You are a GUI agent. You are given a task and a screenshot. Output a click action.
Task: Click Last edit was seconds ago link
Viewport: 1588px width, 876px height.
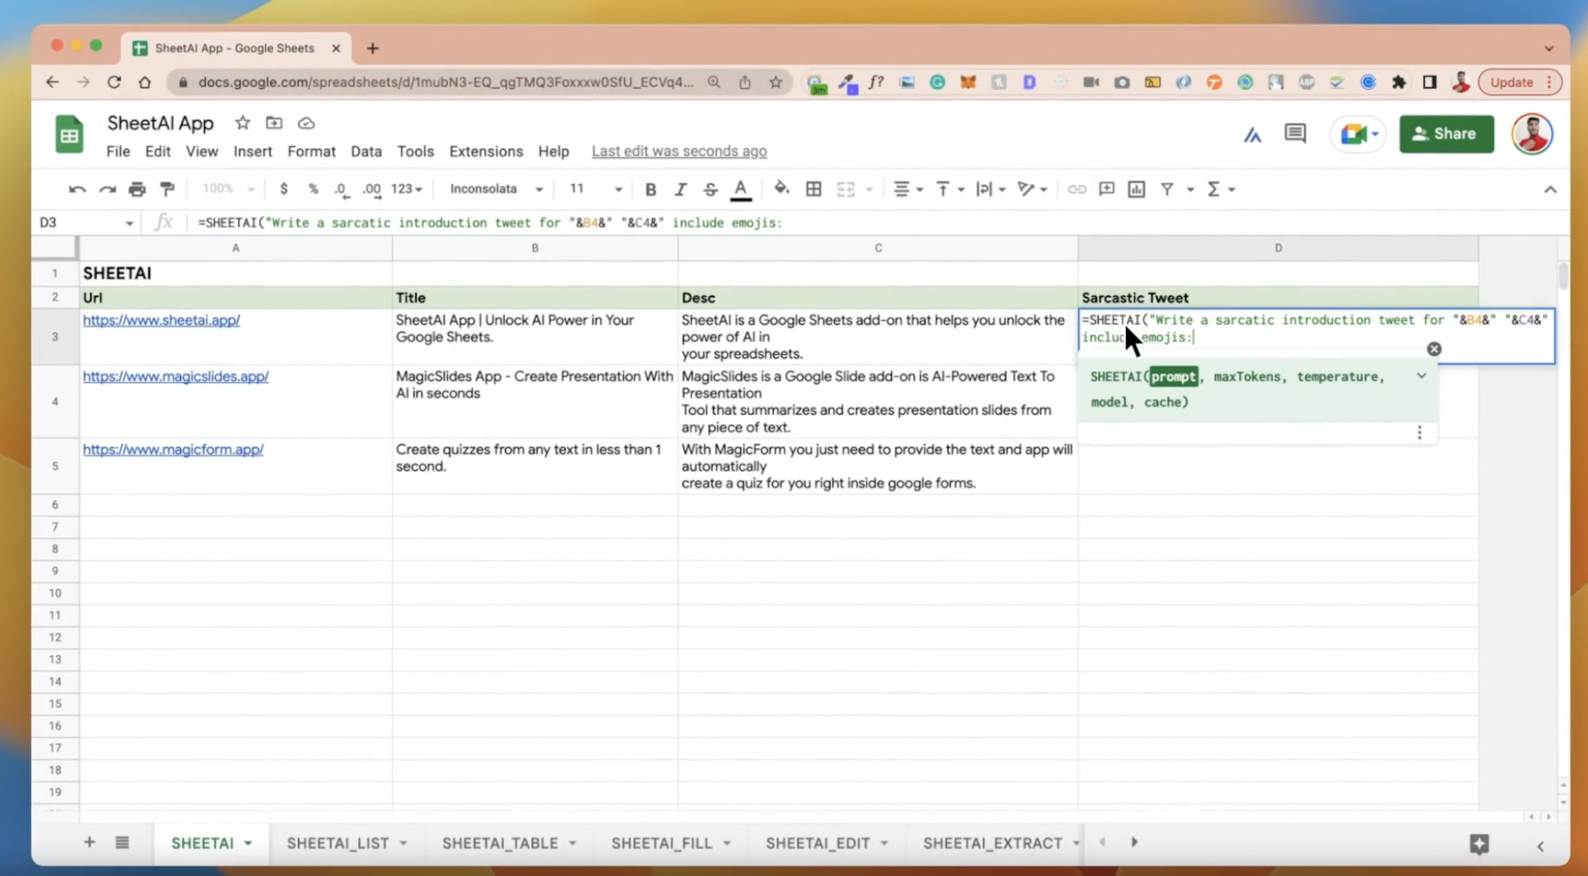[x=678, y=151]
